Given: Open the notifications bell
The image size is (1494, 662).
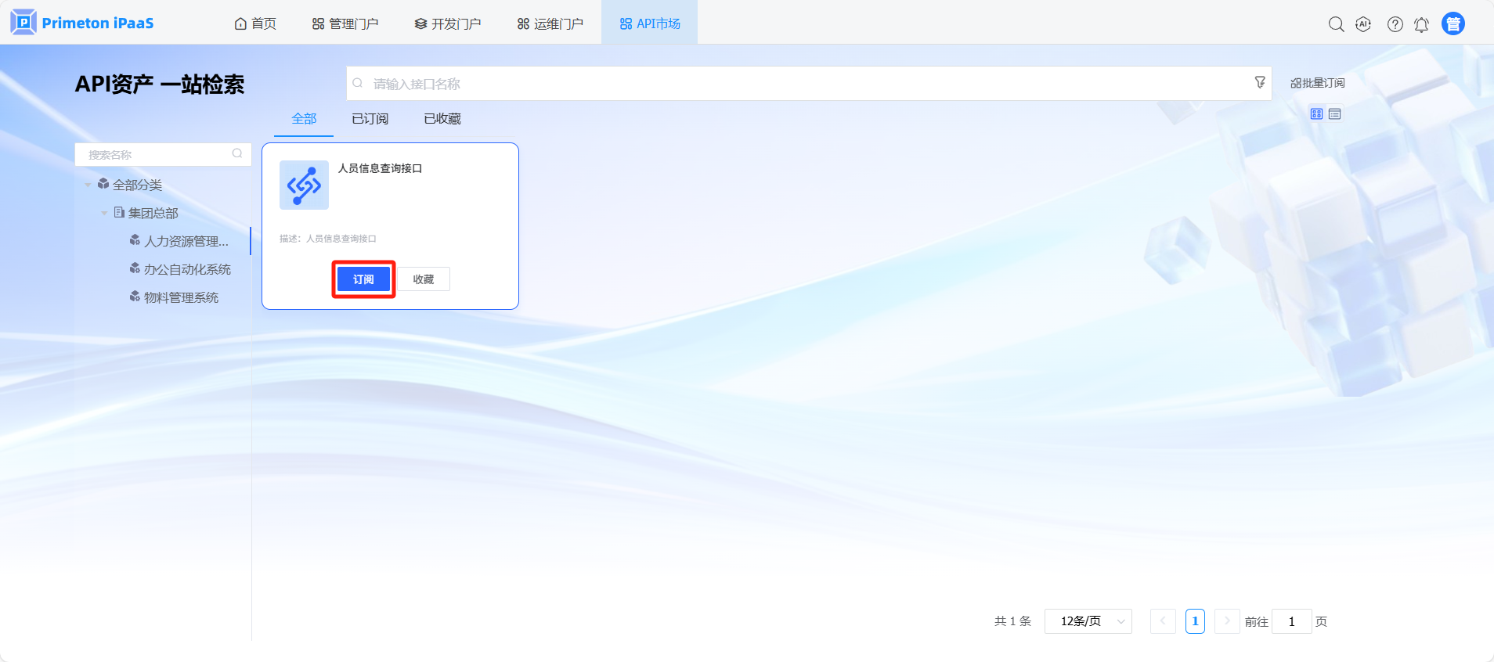Looking at the screenshot, I should (1421, 24).
